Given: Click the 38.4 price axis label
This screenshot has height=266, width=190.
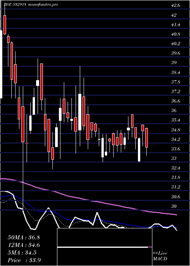Looking at the screenshot, I should 176,73.
